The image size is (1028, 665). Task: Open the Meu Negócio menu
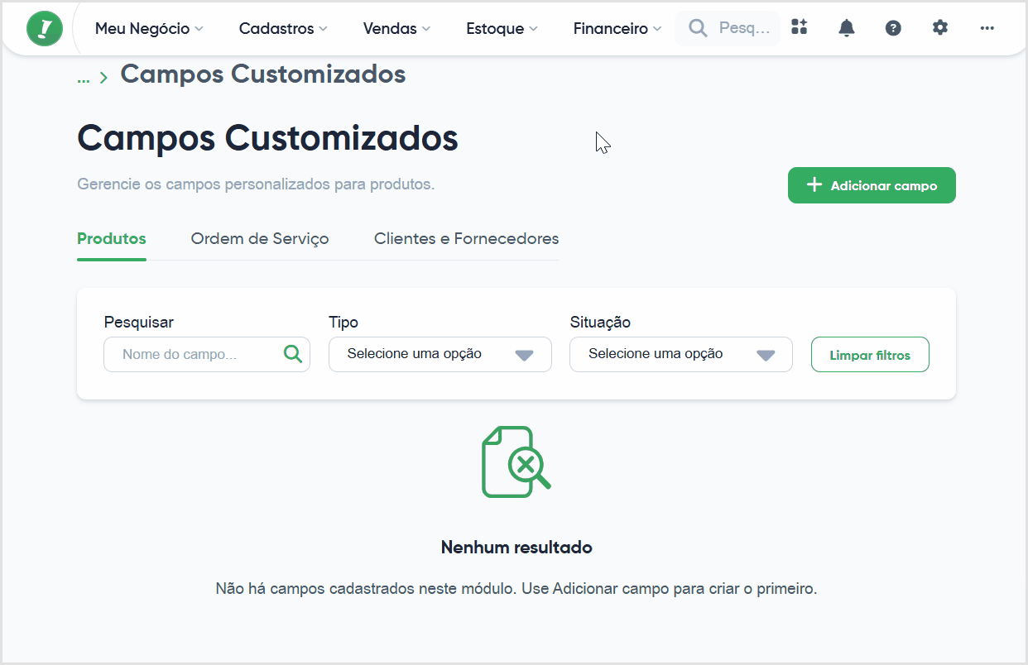149,29
